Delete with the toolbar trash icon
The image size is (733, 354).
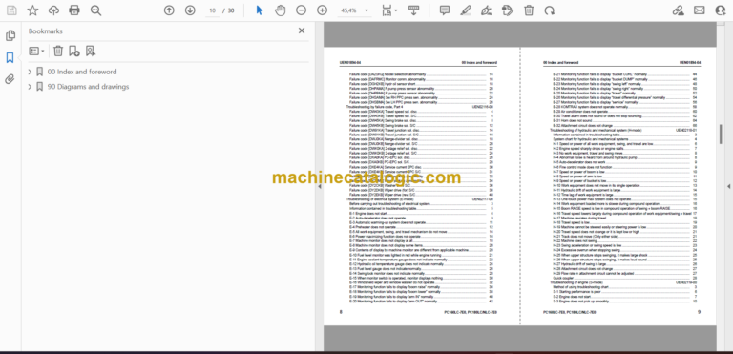(529, 10)
